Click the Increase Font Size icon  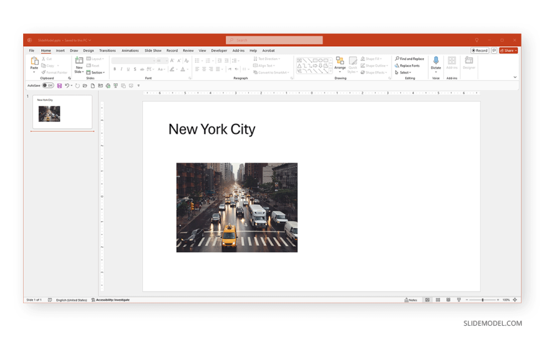click(x=172, y=61)
